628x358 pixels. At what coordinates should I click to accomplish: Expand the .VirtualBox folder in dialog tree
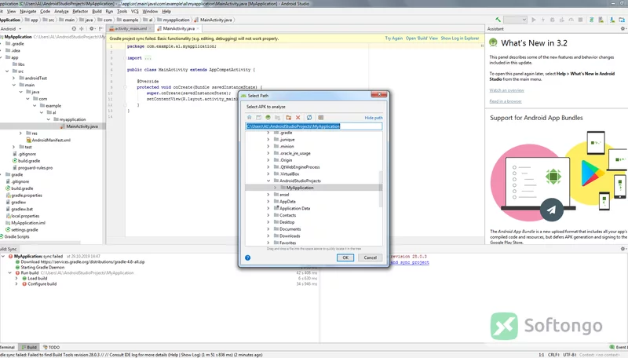point(268,174)
